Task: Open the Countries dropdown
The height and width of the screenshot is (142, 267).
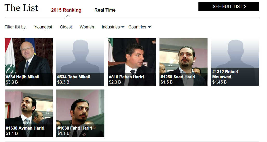Action: click(140, 27)
